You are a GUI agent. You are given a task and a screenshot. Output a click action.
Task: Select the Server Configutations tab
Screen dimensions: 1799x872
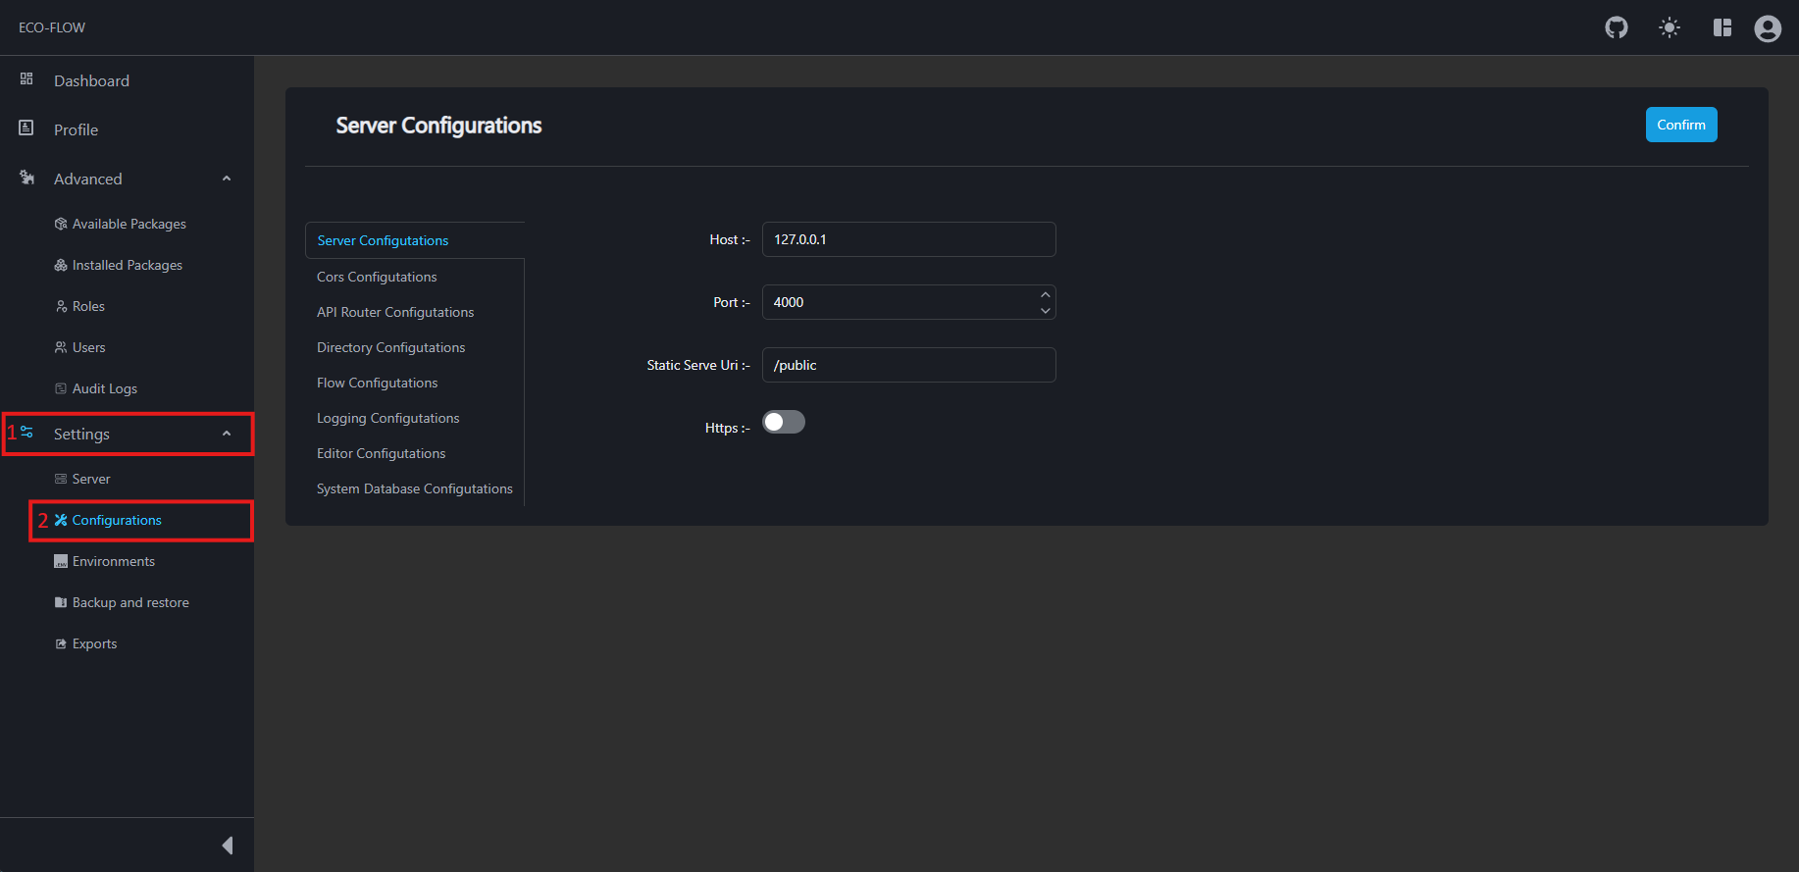pyautogui.click(x=415, y=240)
